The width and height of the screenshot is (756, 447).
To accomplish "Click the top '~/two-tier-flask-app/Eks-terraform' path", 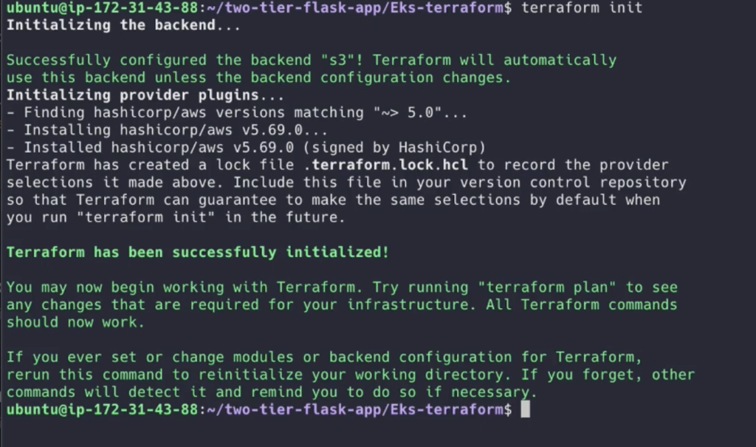I will (355, 7).
